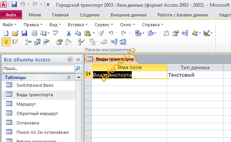The width and height of the screenshot is (231, 142).
Task: Open the Office Links dropdown arrow
Action: 143,33
